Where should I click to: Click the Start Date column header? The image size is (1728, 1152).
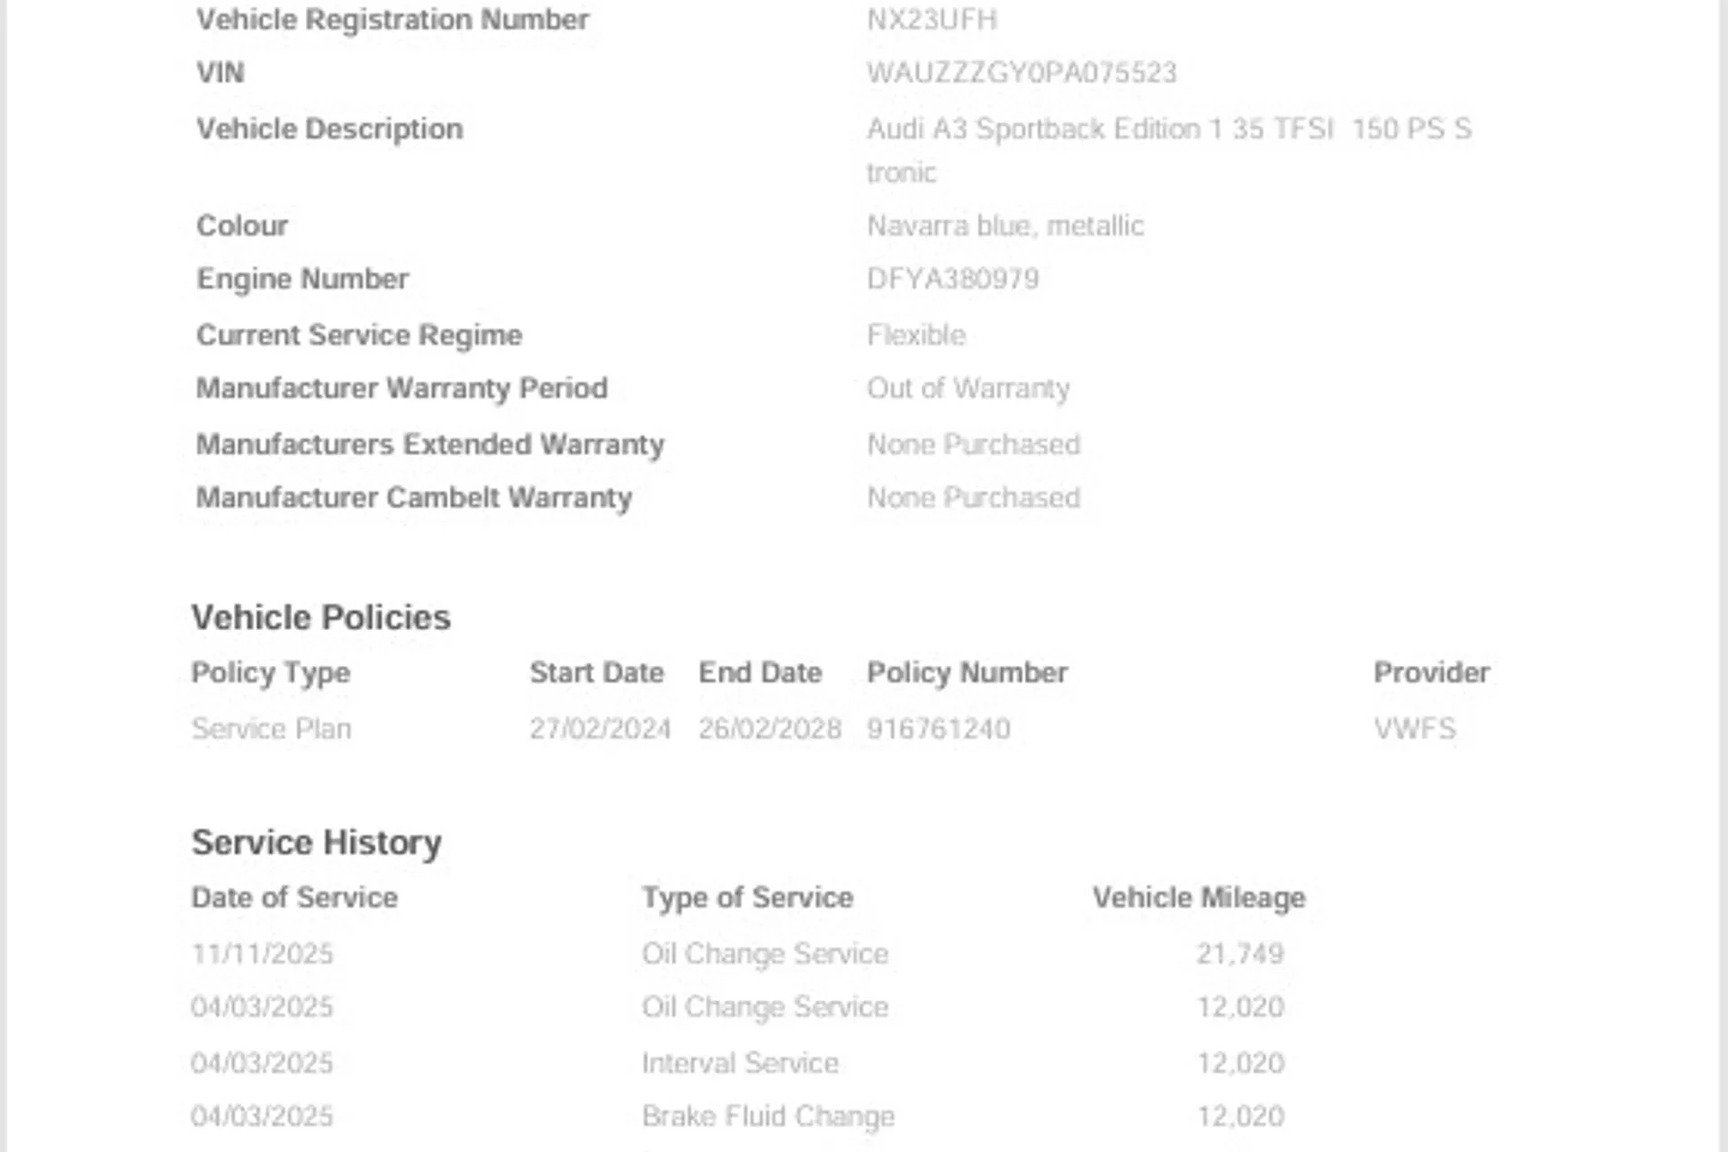(597, 673)
